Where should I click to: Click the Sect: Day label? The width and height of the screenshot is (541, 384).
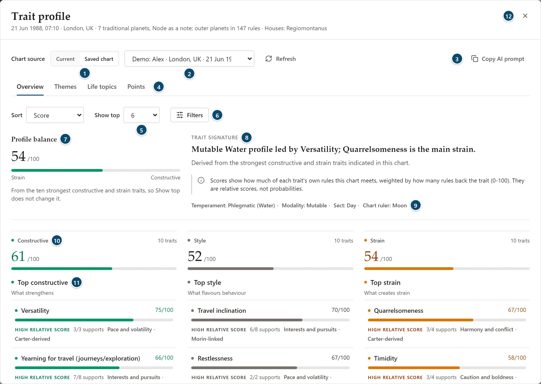coord(345,205)
